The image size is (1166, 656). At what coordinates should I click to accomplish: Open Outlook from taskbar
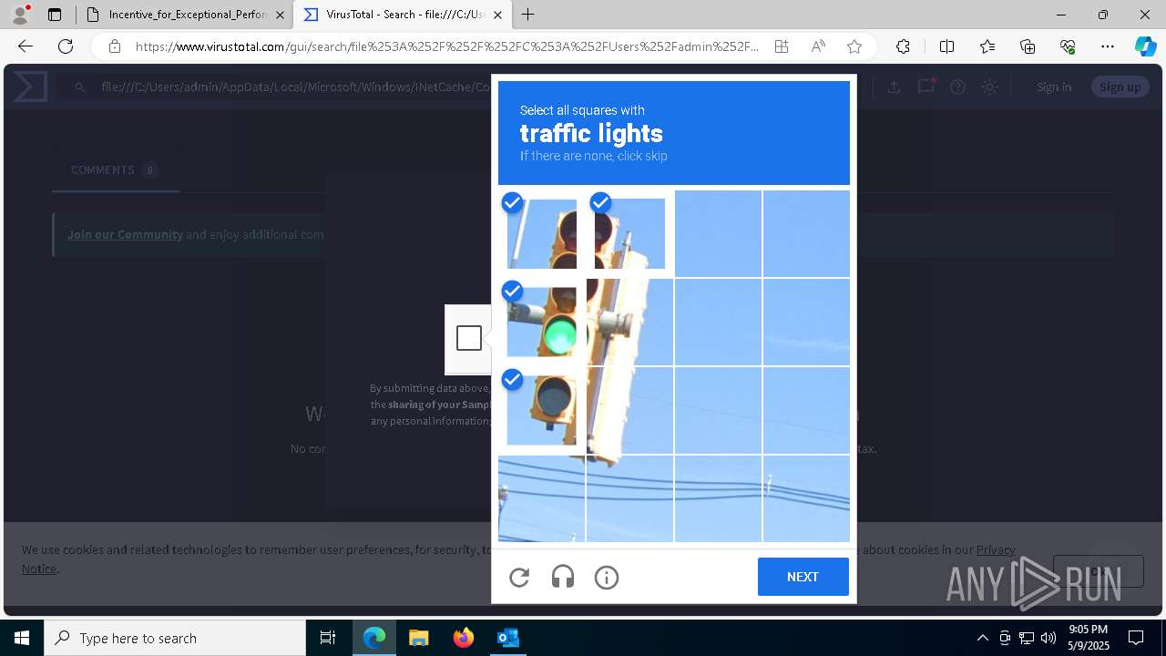(507, 638)
